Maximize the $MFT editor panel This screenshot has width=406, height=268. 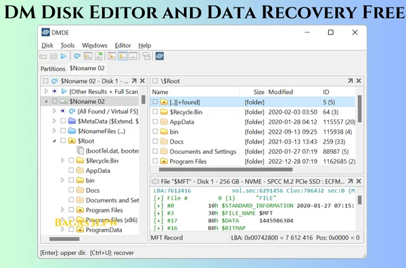coord(350,182)
